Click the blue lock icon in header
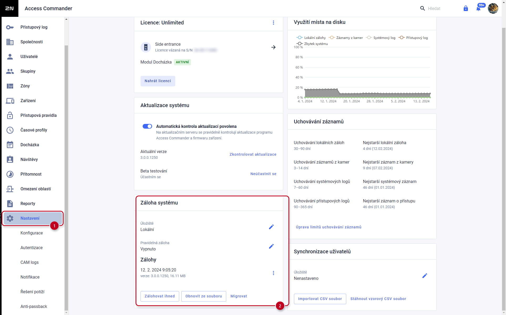The width and height of the screenshot is (506, 315). point(466,8)
